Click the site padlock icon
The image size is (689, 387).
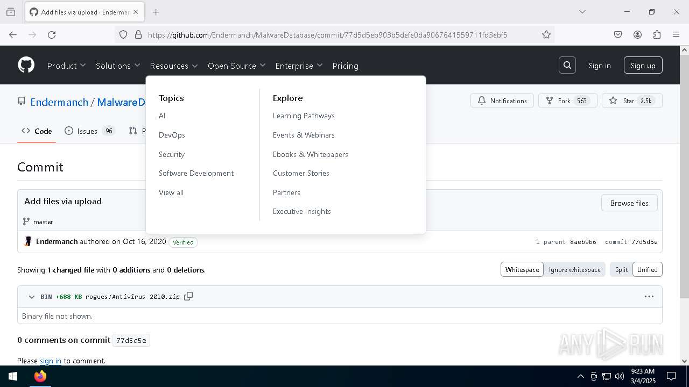138,34
